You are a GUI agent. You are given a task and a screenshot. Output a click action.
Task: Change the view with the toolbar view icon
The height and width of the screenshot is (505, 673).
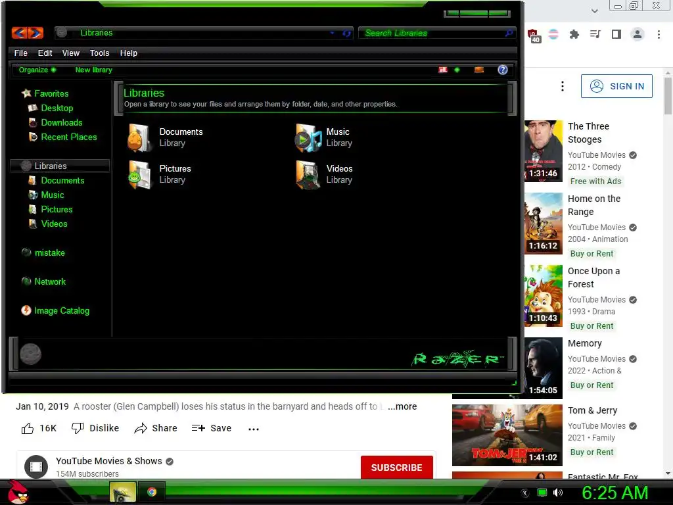tap(443, 70)
